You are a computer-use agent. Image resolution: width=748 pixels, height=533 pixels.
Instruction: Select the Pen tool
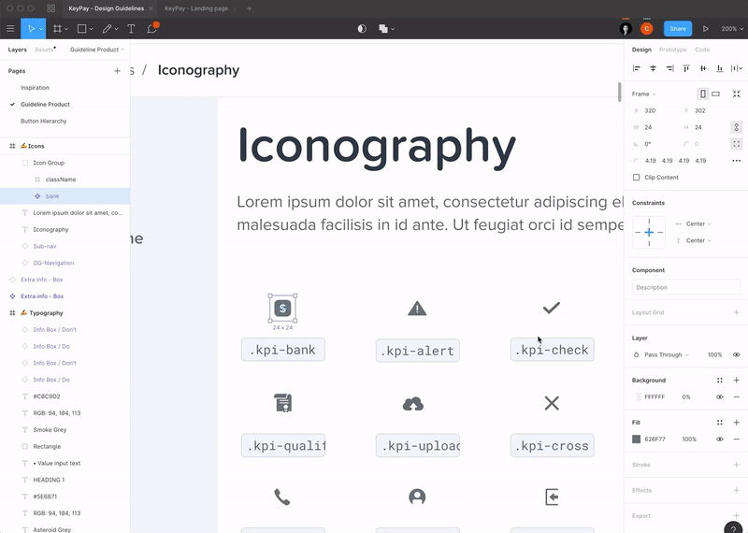click(x=108, y=29)
